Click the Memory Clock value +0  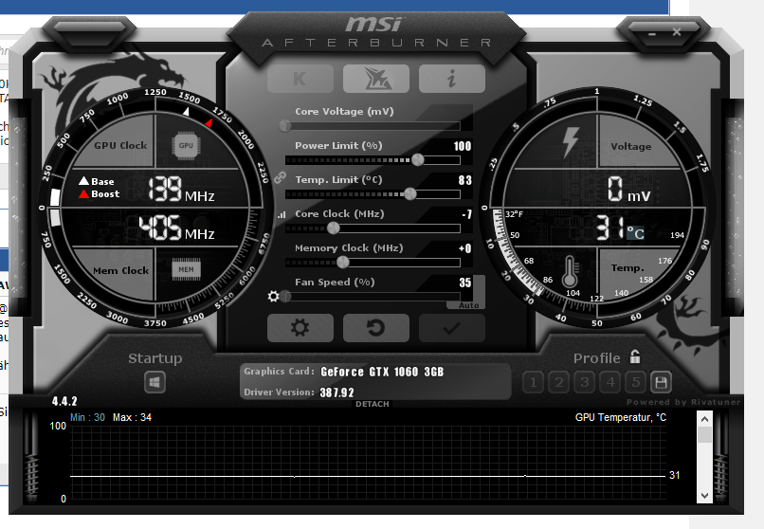tap(464, 248)
